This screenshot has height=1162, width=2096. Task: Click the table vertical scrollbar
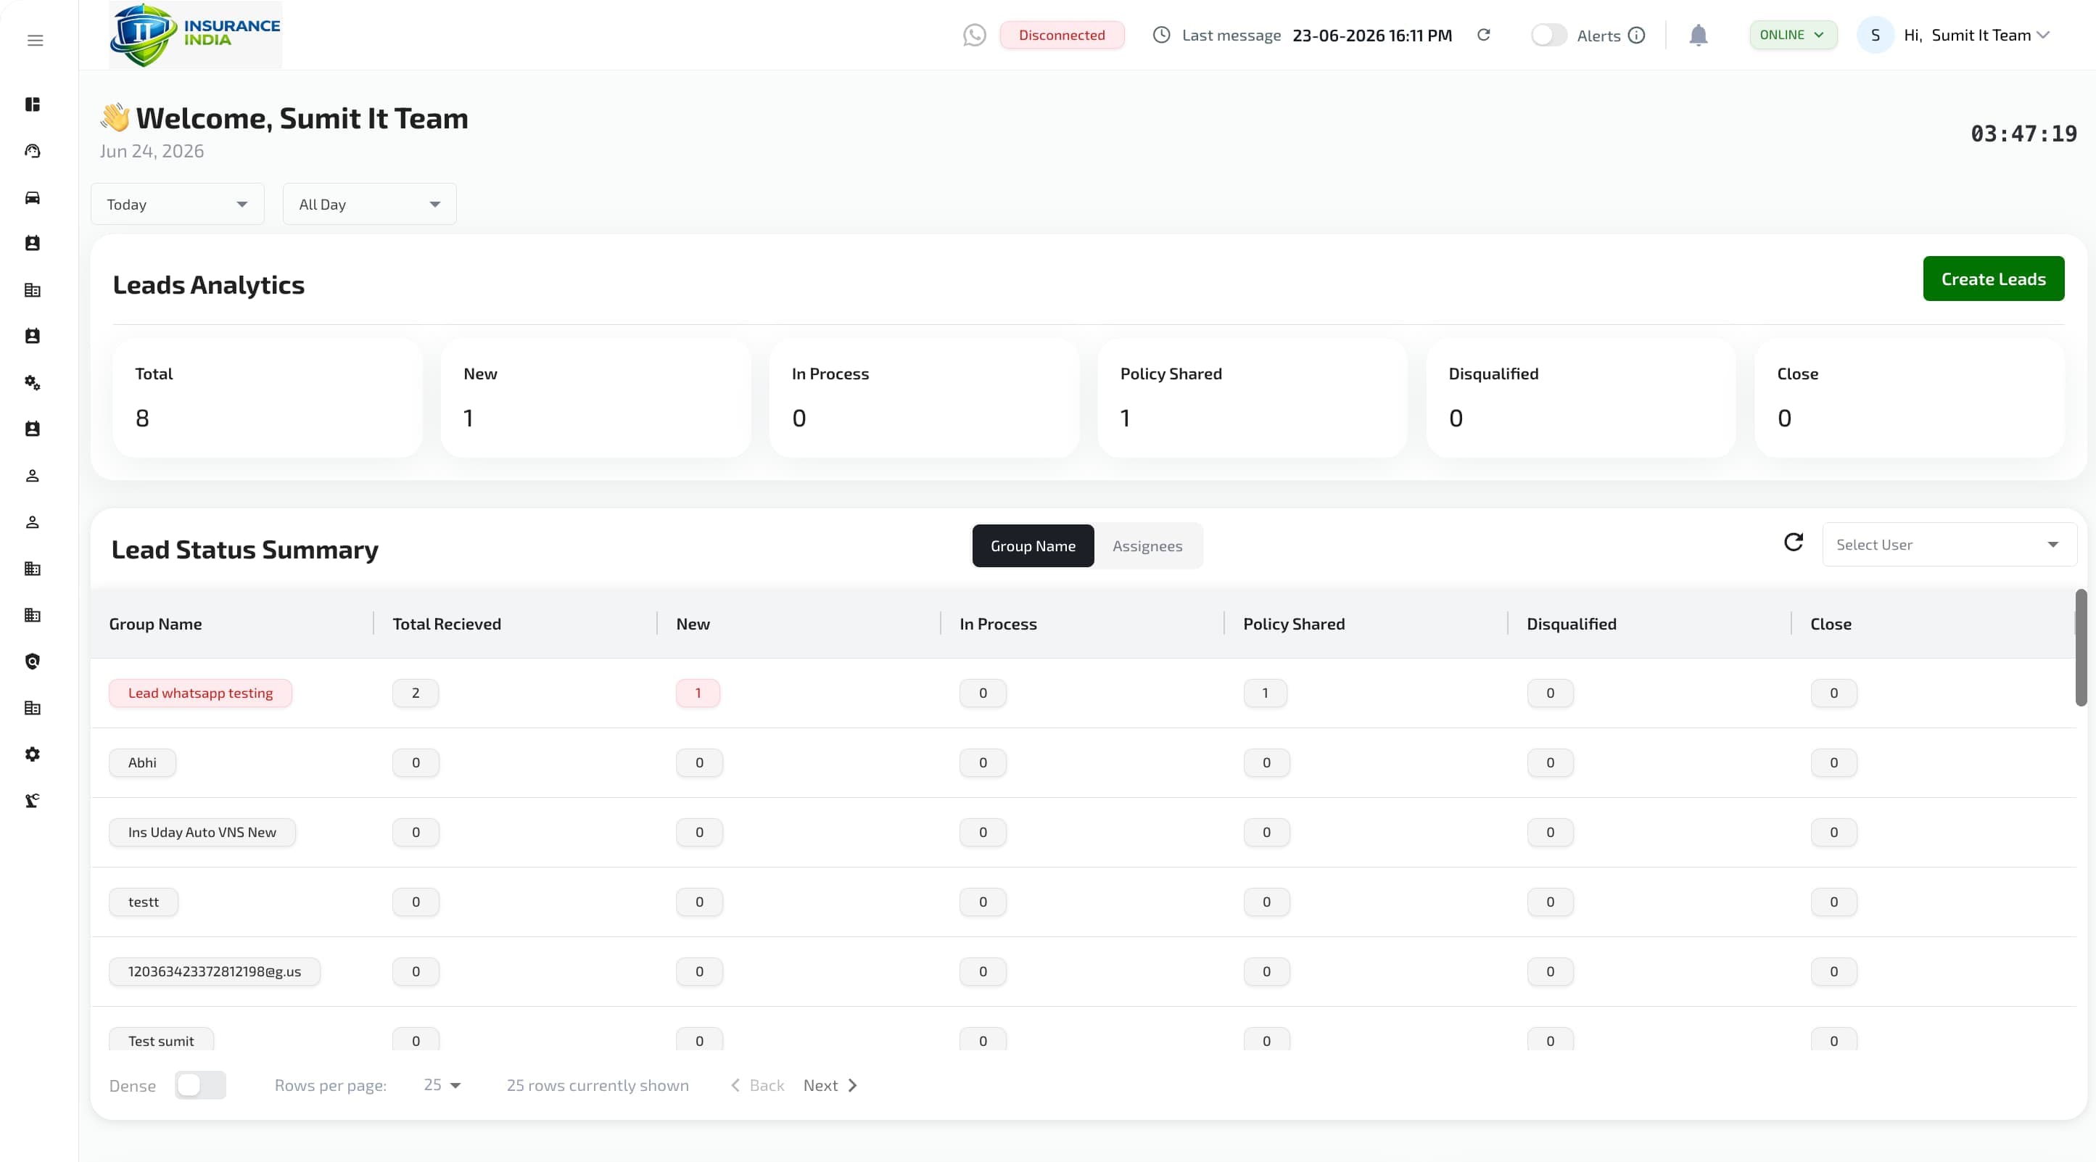(x=2081, y=648)
